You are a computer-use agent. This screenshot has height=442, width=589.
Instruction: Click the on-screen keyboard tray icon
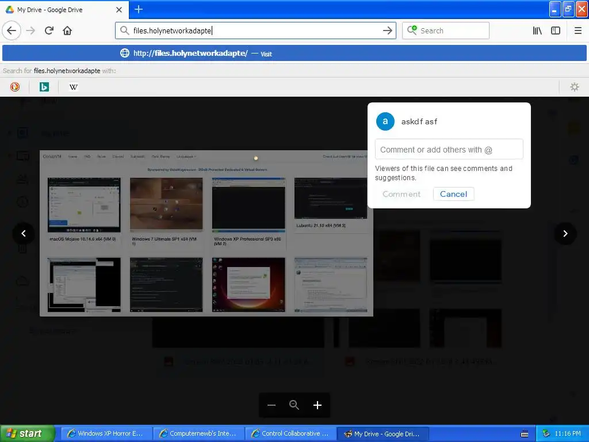[525, 434]
